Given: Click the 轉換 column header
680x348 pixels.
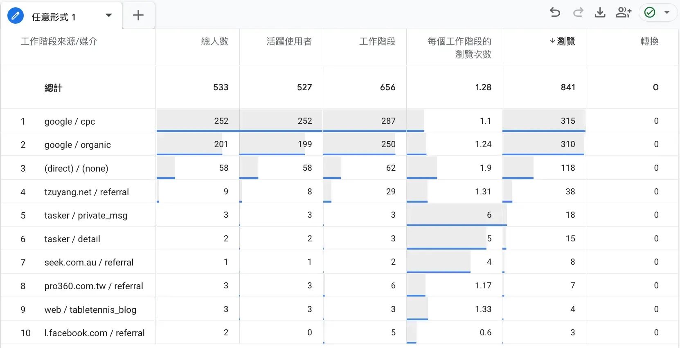Looking at the screenshot, I should pyautogui.click(x=649, y=41).
